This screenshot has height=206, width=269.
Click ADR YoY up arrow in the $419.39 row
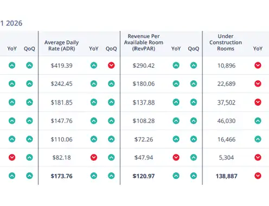pyautogui.click(x=94, y=65)
